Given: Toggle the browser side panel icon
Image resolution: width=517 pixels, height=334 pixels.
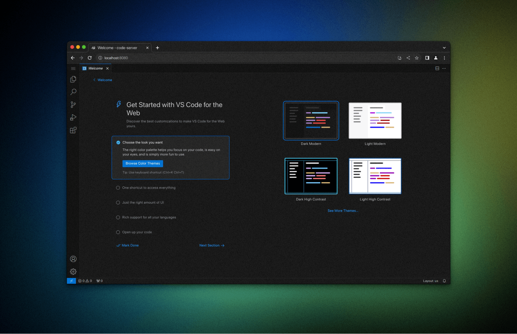Looking at the screenshot, I should pyautogui.click(x=427, y=58).
